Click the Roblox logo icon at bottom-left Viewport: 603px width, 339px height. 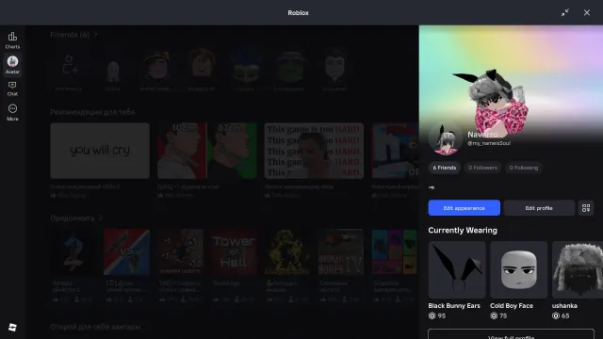tap(12, 327)
